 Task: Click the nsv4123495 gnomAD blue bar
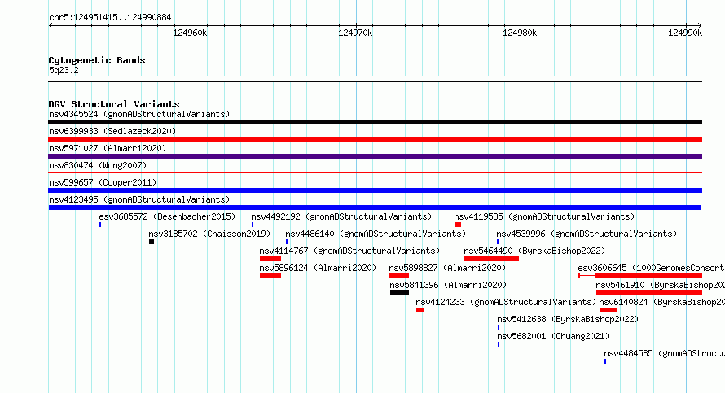point(375,207)
